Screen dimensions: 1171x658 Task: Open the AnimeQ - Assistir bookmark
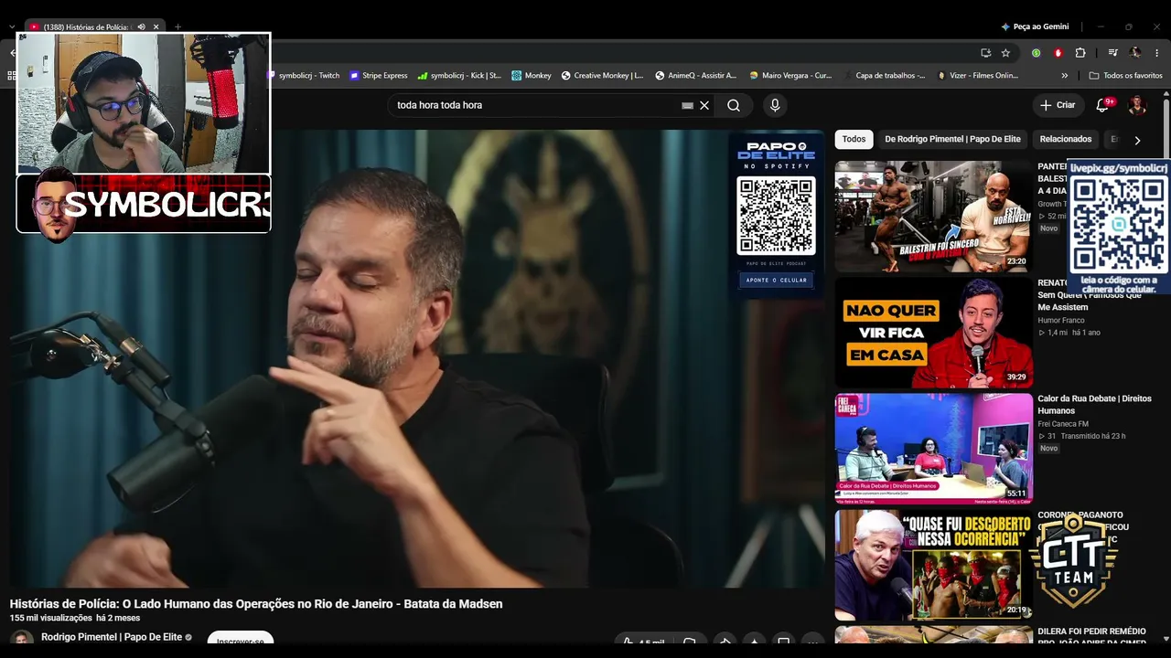[x=696, y=76]
